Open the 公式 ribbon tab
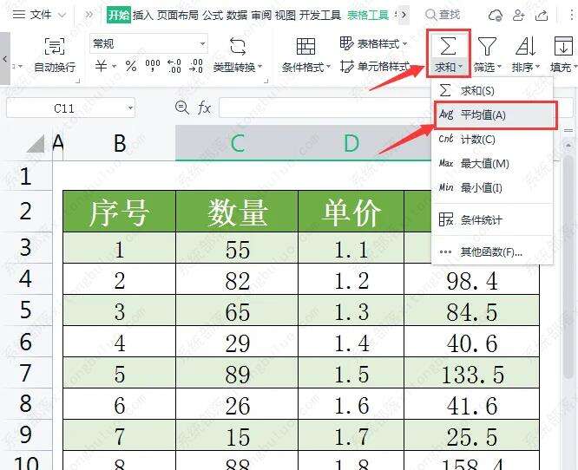Viewport: 578px width, 470px height. [x=213, y=15]
